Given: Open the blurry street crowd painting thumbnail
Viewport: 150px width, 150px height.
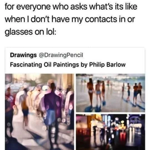Looking at the screenshot, I should (39, 112).
